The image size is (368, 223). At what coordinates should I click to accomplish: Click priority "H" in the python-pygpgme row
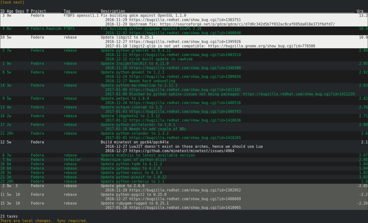tap(28, 28)
